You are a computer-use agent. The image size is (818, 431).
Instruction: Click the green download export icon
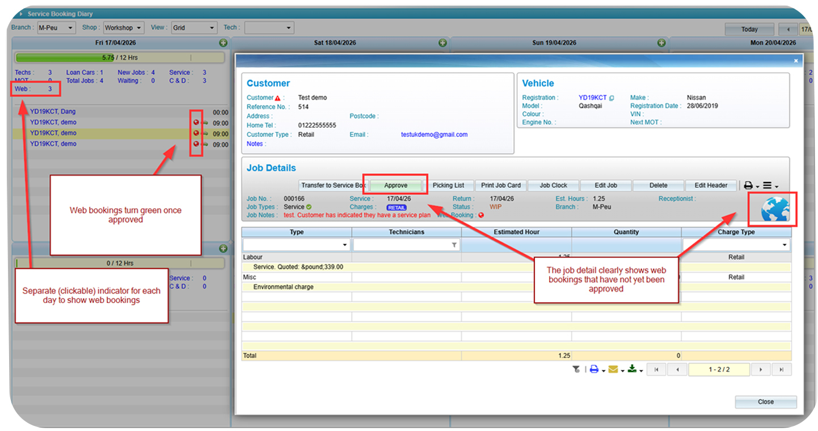[x=631, y=370]
